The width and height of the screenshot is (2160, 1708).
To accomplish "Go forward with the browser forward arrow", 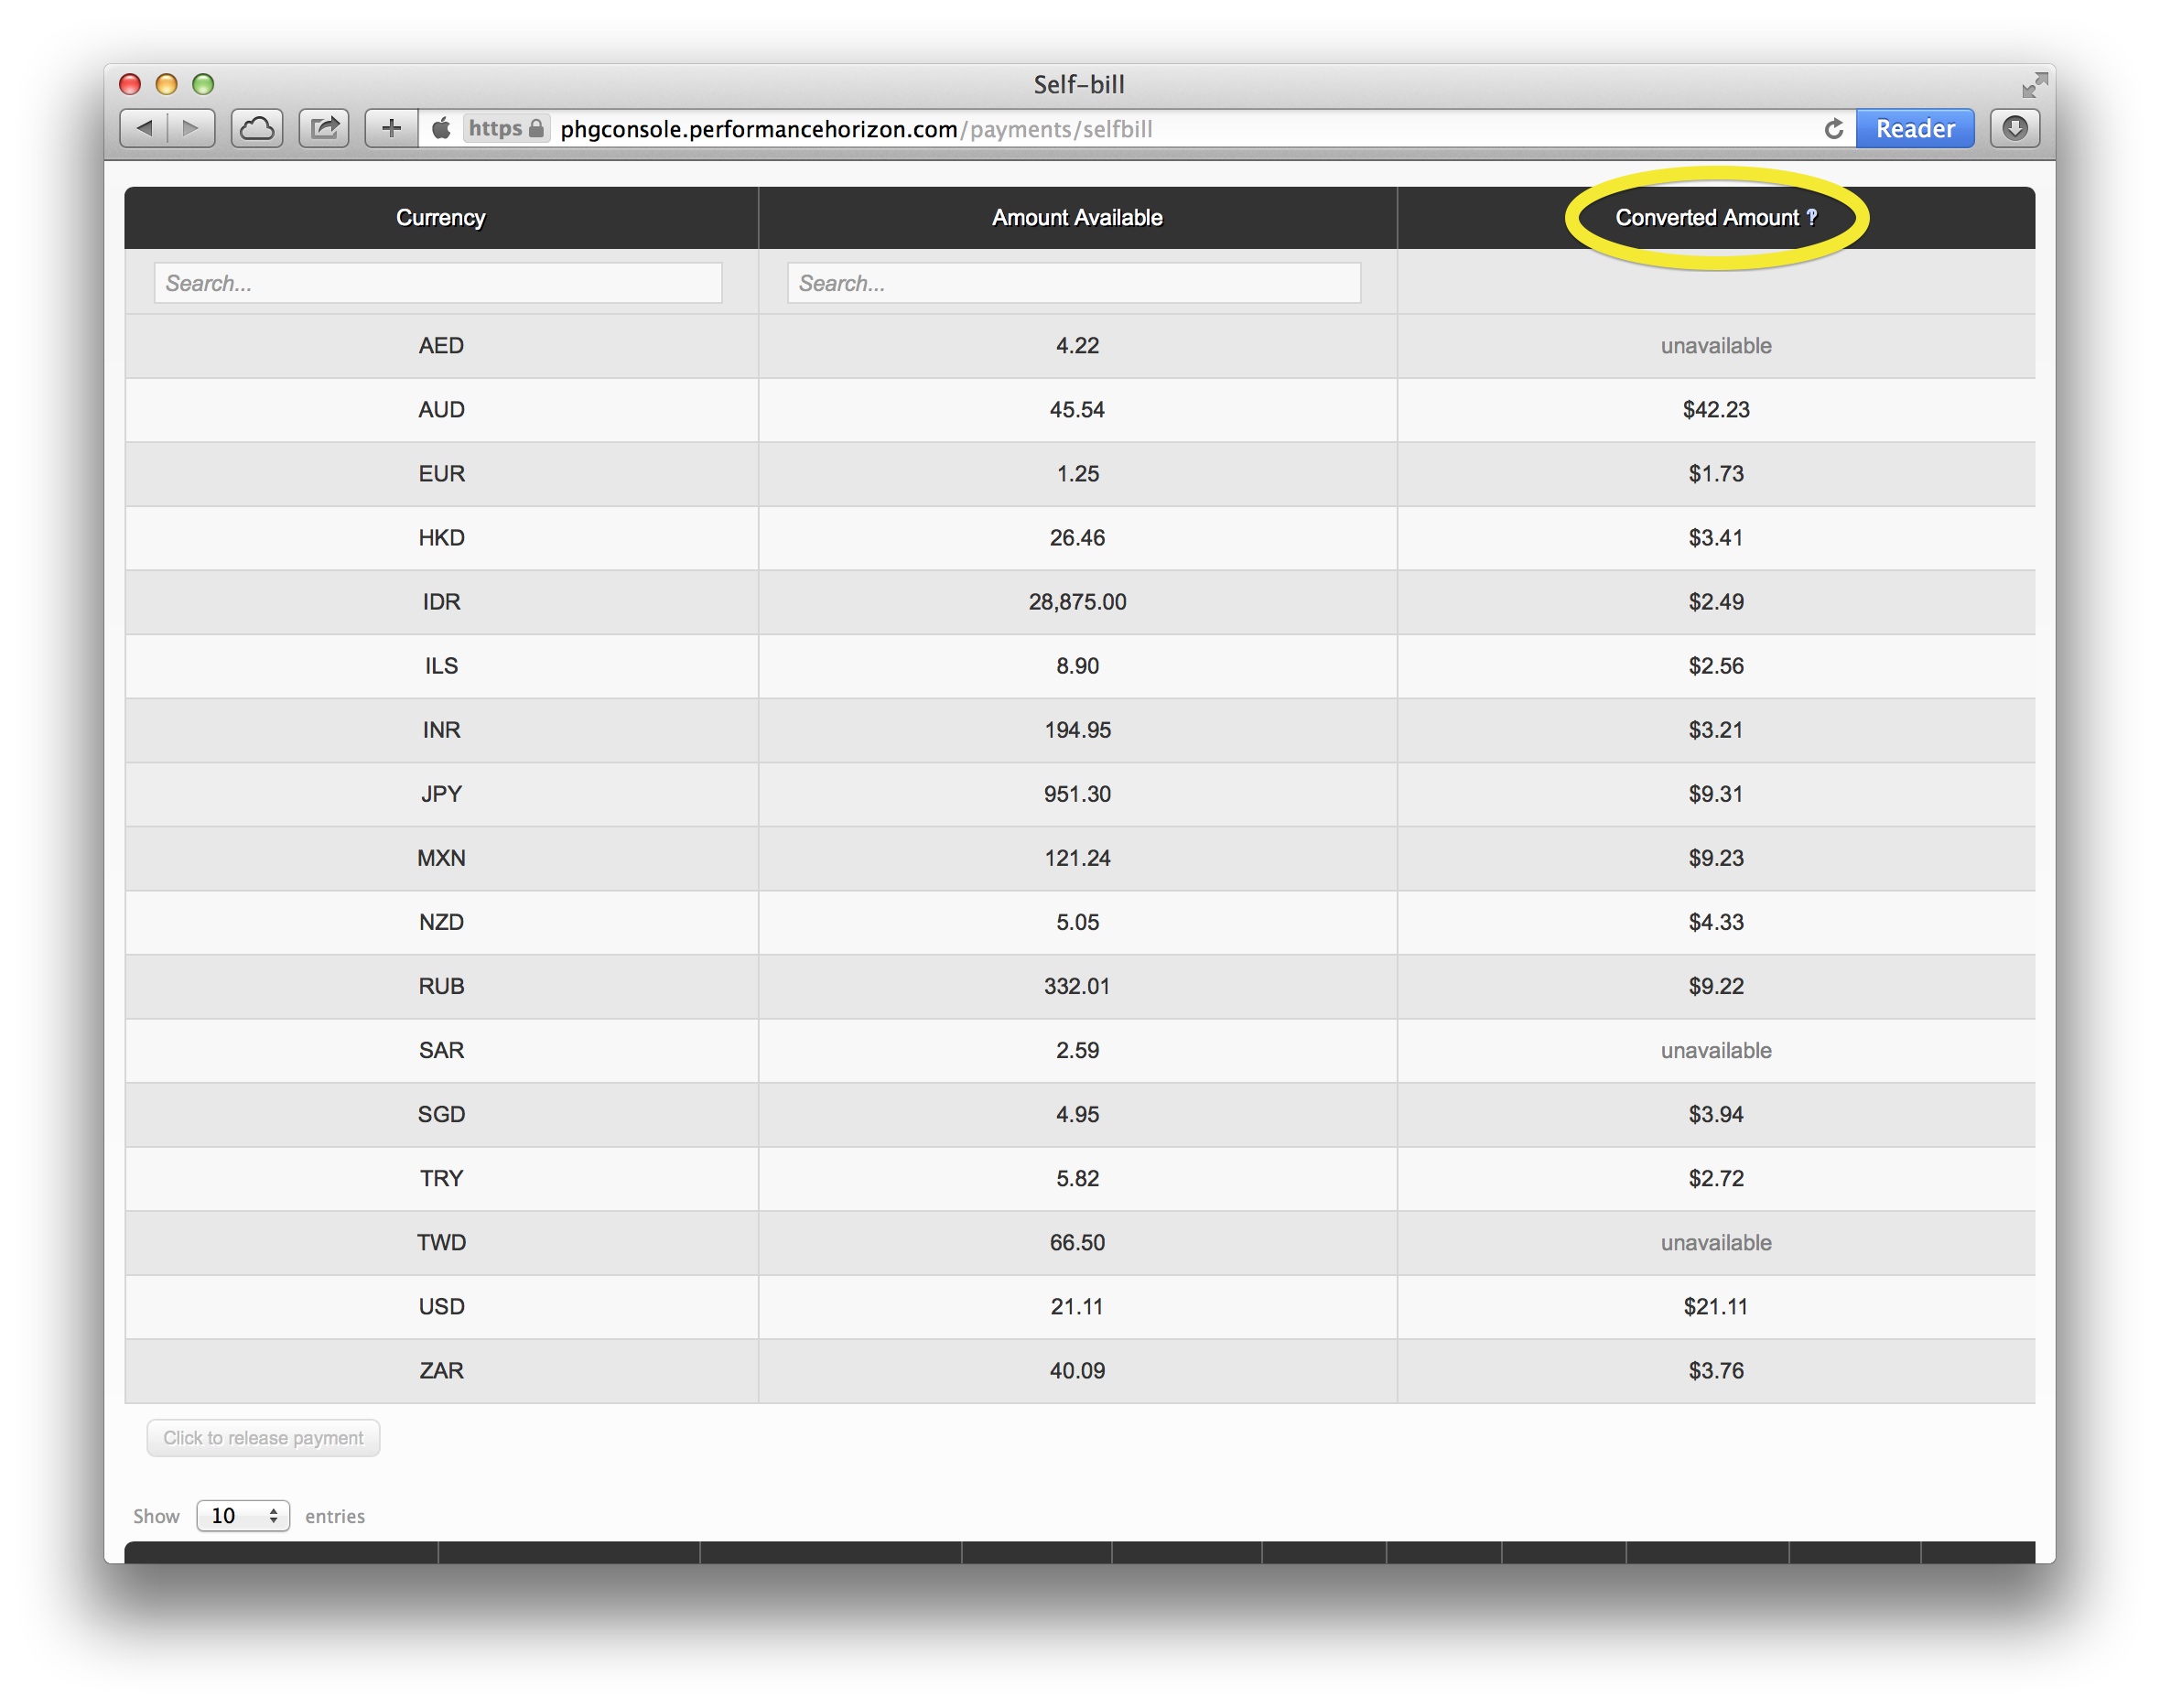I will [x=191, y=128].
